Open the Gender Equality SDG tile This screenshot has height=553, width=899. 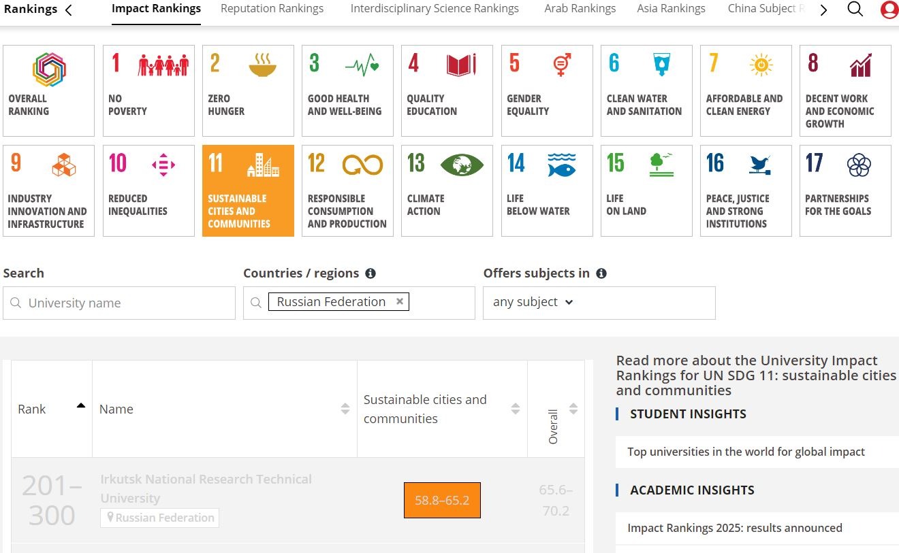(x=547, y=90)
